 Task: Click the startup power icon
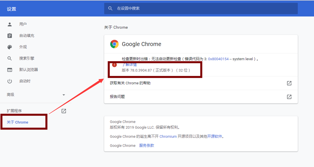click(10, 81)
